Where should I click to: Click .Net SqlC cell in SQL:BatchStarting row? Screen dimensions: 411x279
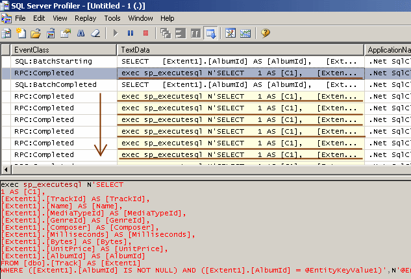pyautogui.click(x=388, y=61)
